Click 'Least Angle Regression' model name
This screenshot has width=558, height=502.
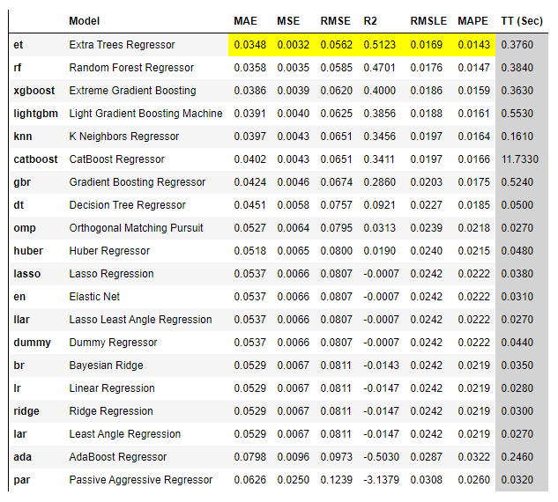(x=124, y=434)
